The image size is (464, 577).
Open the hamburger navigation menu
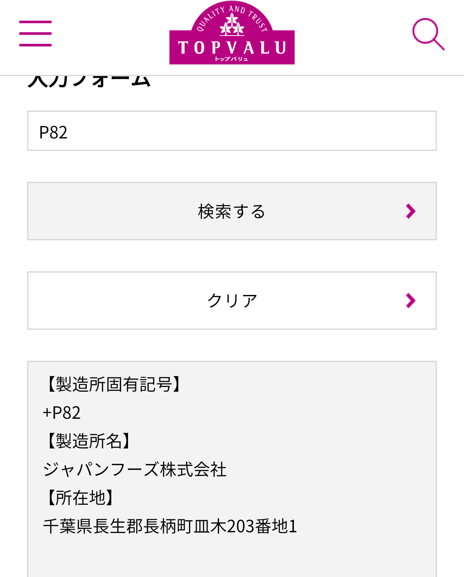35,34
